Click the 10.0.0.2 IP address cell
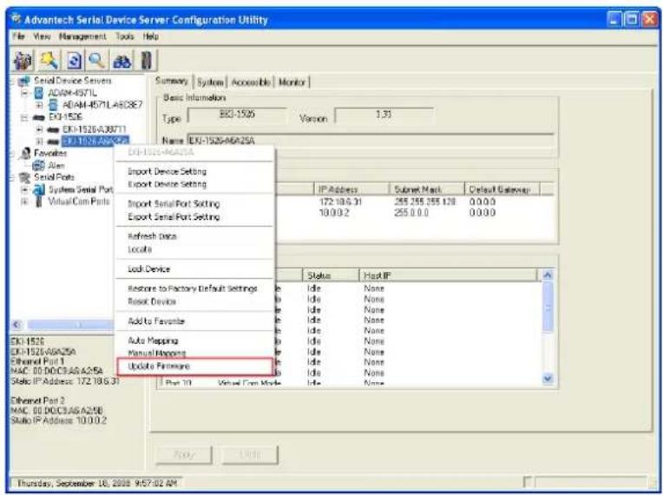Image resolution: width=663 pixels, height=495 pixels. [x=334, y=213]
